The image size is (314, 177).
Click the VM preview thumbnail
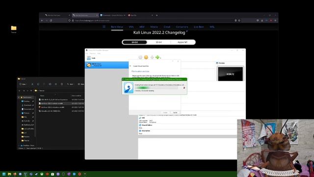pos(230,74)
